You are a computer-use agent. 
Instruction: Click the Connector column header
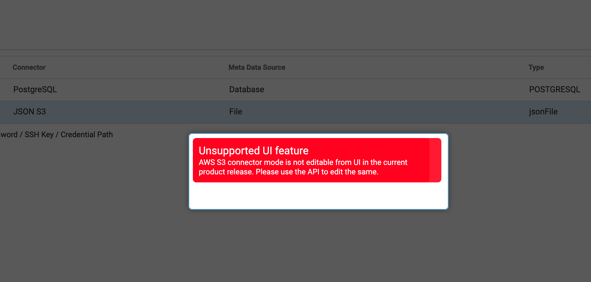(x=29, y=67)
